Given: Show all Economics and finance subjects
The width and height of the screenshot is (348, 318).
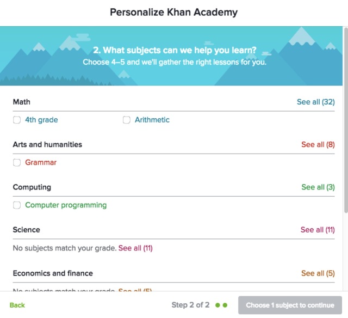Looking at the screenshot, I should click(x=318, y=273).
